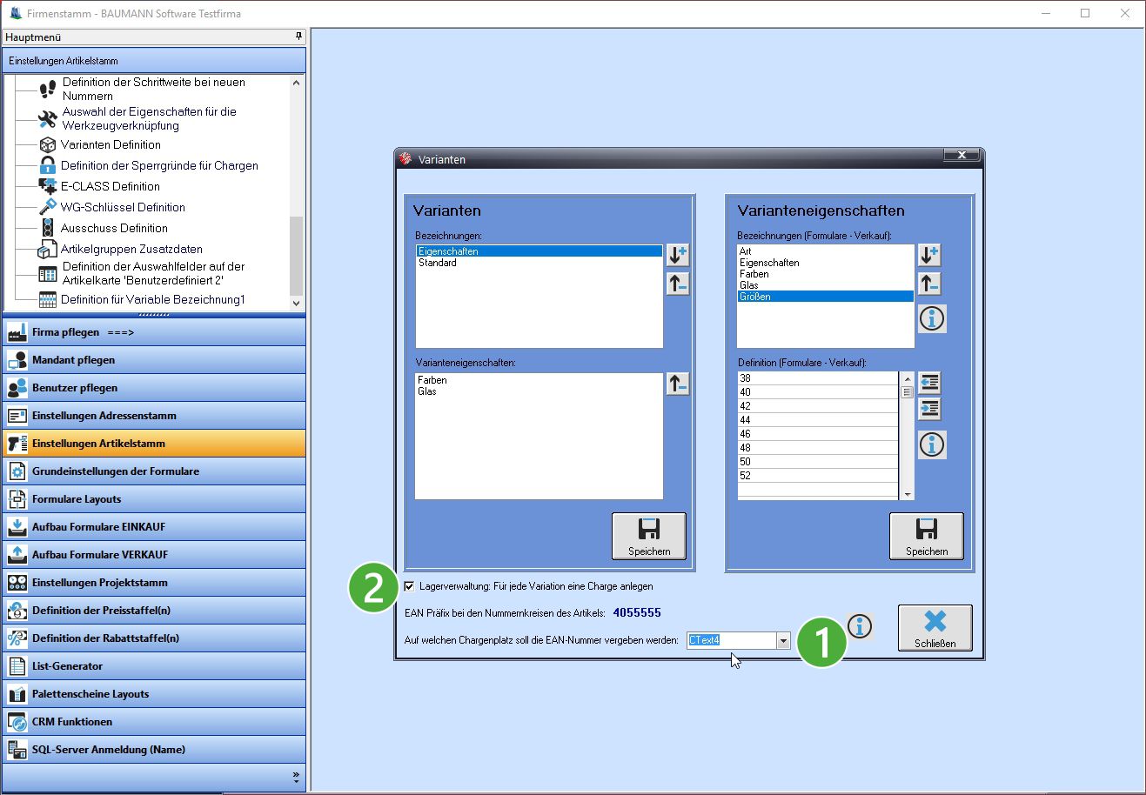Image resolution: width=1146 pixels, height=795 pixels.
Task: Select value 42 in Definition list
Action: coord(818,406)
